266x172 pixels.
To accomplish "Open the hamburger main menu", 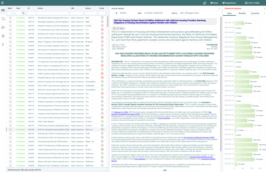I will [2, 3].
